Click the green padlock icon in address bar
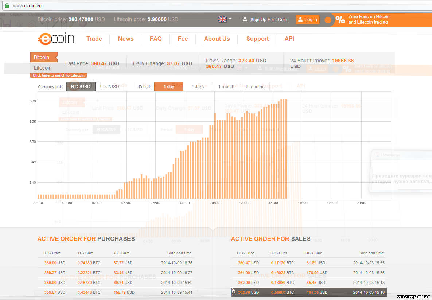Image resolution: width=432 pixels, height=300 pixels. [x=7, y=5]
